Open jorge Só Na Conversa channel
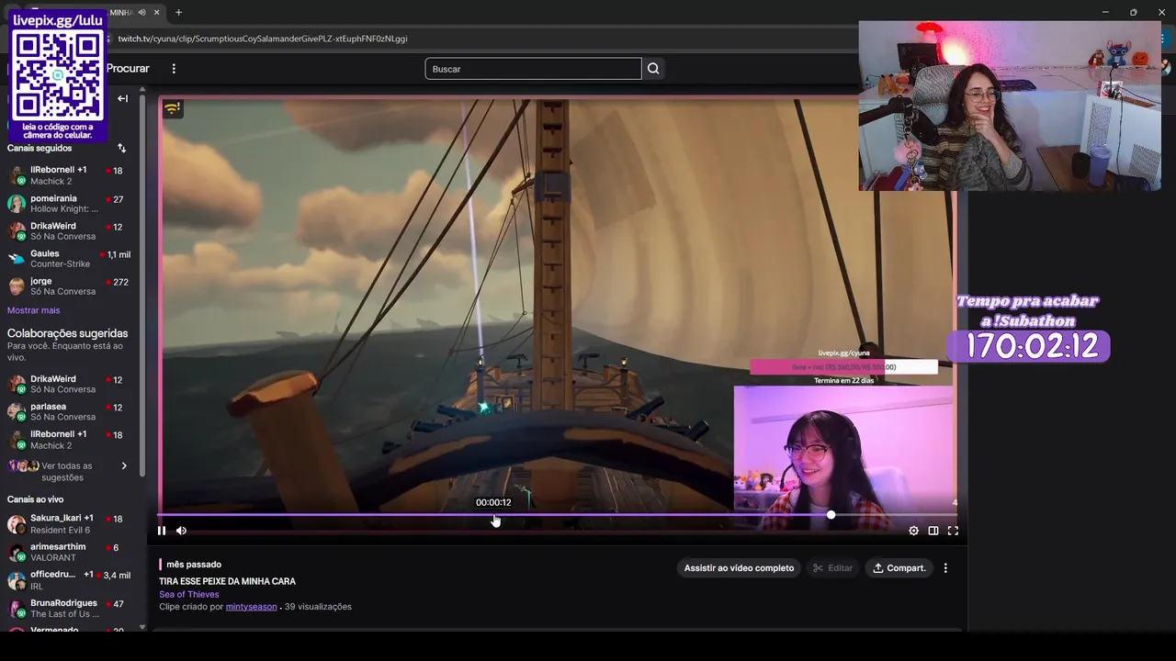 pyautogui.click(x=68, y=286)
